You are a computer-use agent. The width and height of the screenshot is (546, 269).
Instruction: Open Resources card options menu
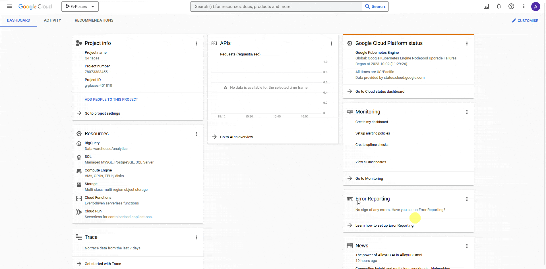click(x=196, y=134)
